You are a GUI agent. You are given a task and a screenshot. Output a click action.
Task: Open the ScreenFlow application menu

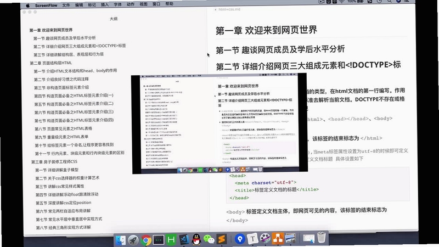click(46, 5)
